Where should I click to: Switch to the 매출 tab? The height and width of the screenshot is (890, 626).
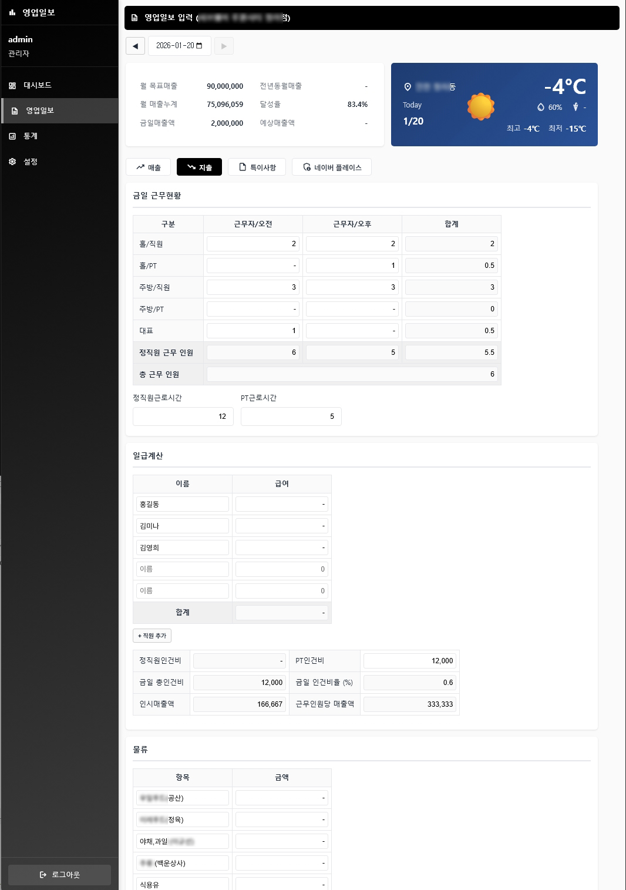click(148, 167)
